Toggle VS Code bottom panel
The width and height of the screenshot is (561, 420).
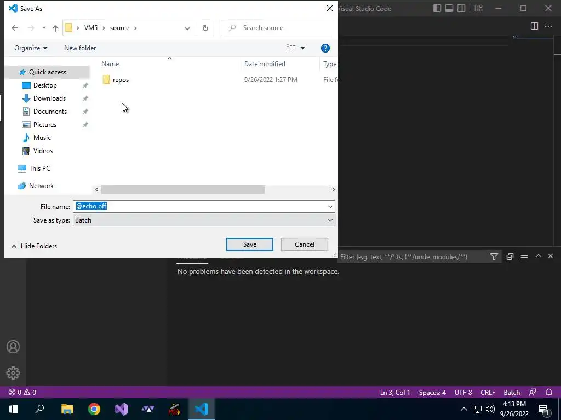pyautogui.click(x=449, y=8)
